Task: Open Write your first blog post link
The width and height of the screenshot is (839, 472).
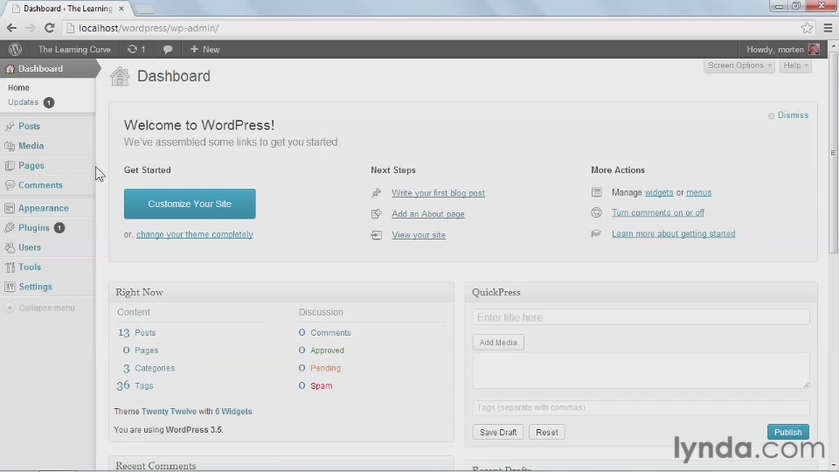Action: (x=438, y=193)
